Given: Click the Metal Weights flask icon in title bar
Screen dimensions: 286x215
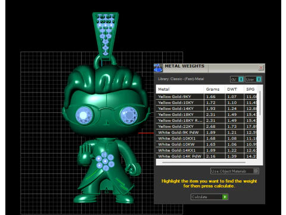Looking at the screenshot, I should (158, 68).
